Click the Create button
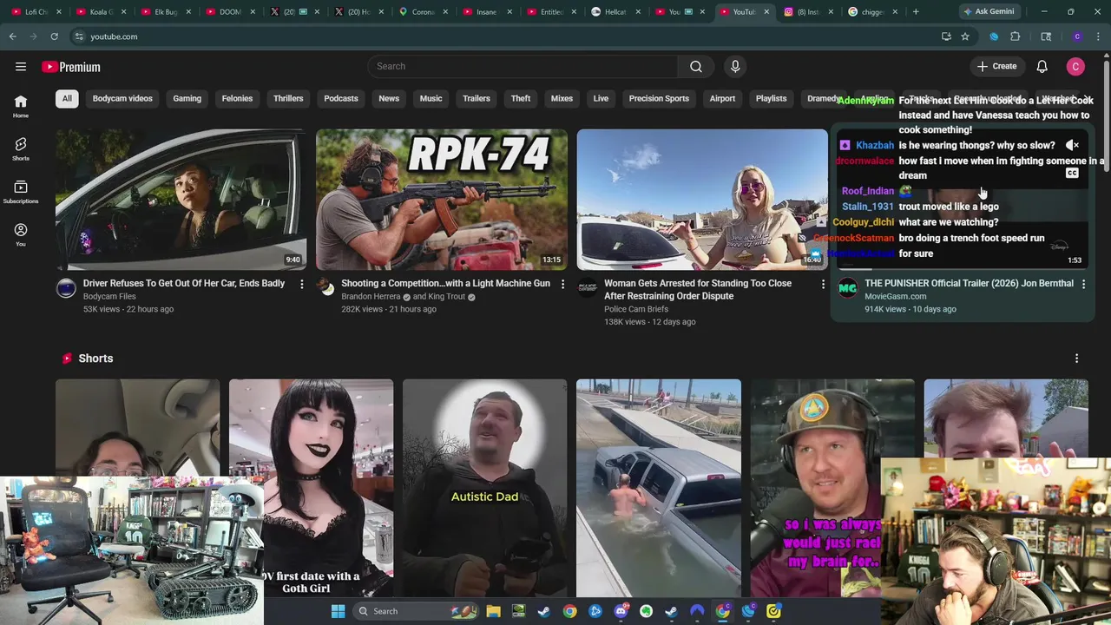 (996, 67)
